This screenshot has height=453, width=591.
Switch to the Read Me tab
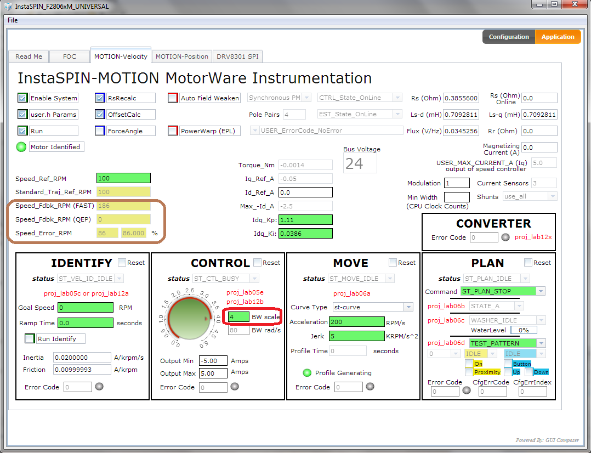(x=29, y=56)
